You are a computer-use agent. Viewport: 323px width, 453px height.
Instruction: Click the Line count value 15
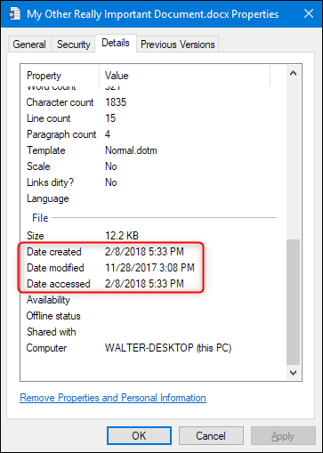(110, 118)
